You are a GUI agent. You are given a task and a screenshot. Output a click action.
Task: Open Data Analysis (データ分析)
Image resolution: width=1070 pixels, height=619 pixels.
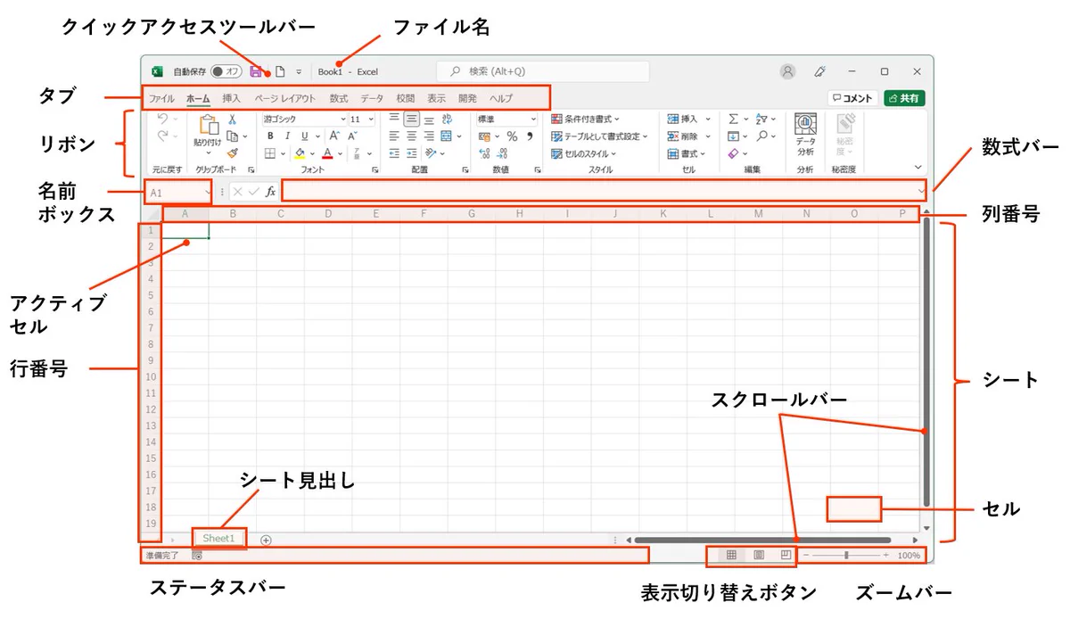click(x=805, y=135)
